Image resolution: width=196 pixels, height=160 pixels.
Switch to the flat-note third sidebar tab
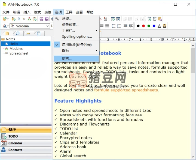tap(28, 33)
